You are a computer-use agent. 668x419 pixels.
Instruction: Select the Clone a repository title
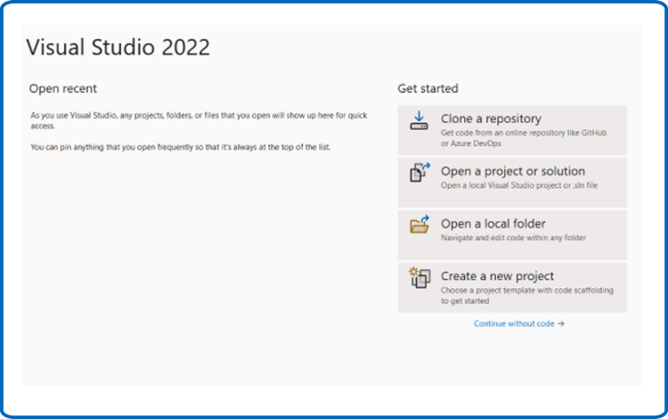point(491,118)
